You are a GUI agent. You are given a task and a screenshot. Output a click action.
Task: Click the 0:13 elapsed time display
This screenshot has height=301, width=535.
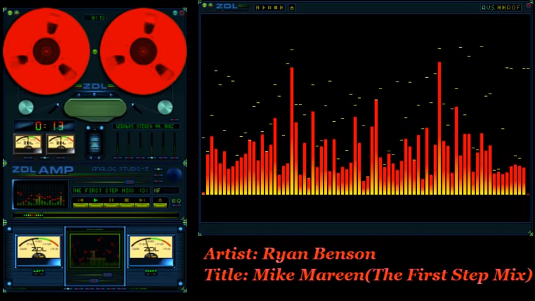(44, 126)
